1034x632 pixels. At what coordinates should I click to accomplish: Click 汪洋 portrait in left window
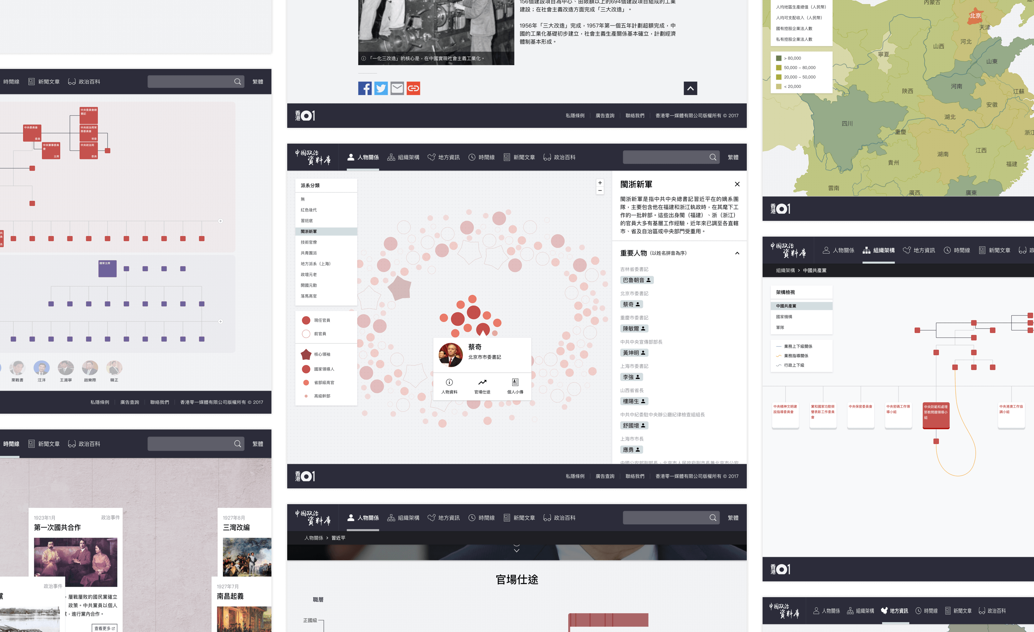[x=42, y=368]
